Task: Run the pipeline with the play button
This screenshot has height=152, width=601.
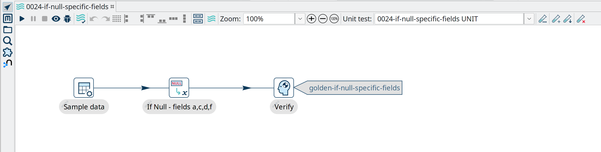Action: 22,19
